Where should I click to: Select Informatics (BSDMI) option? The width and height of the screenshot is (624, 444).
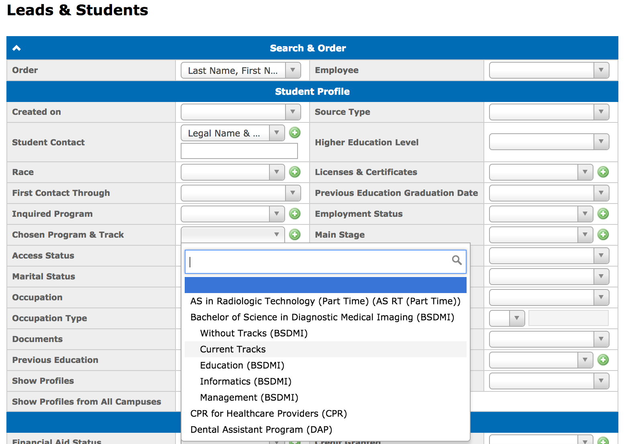[x=325, y=381]
